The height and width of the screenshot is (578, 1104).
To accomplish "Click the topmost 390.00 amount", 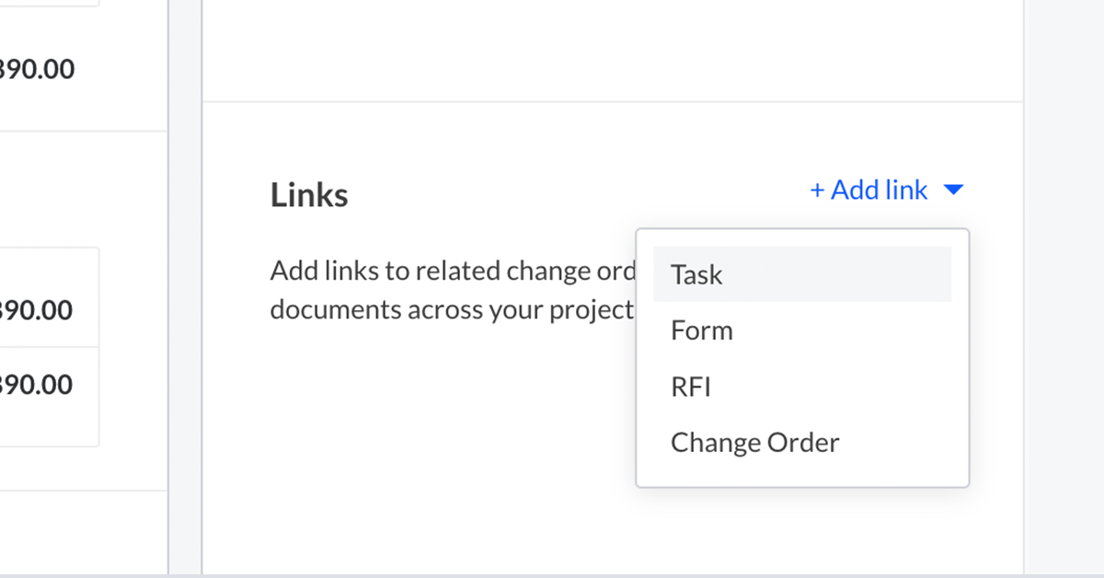I will (x=37, y=69).
